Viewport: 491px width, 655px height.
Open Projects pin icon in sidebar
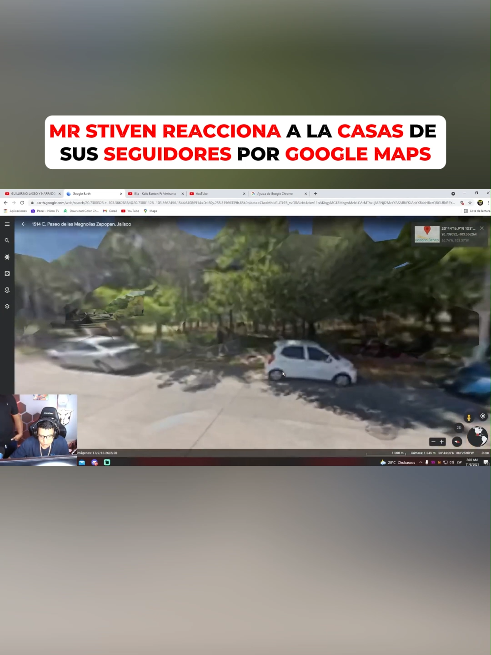pos(7,290)
